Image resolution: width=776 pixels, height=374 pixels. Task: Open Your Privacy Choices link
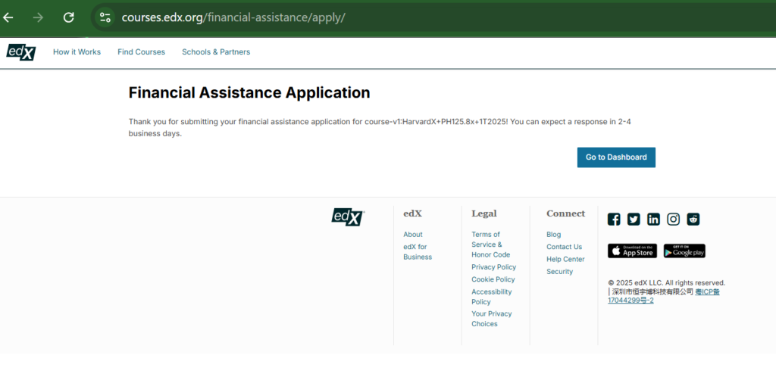[491, 319]
